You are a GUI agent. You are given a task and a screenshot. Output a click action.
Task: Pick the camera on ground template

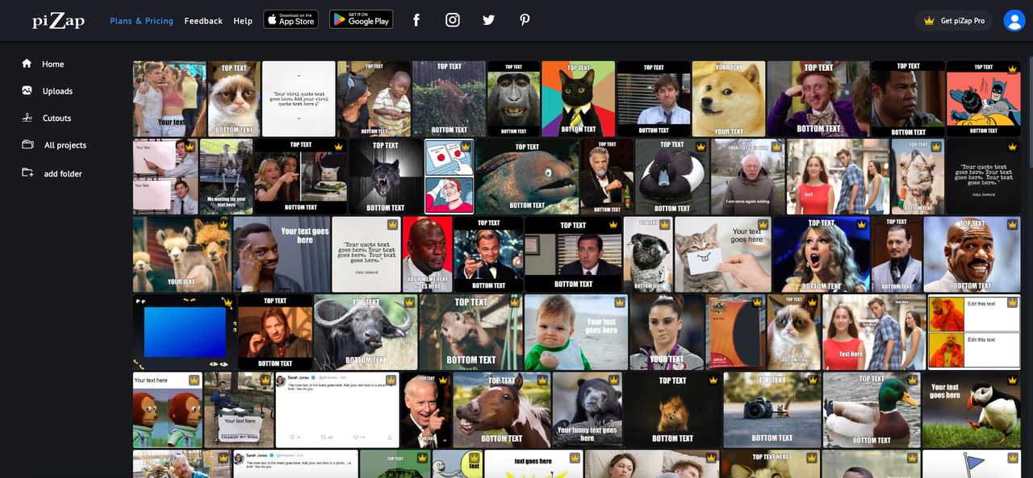click(x=772, y=410)
